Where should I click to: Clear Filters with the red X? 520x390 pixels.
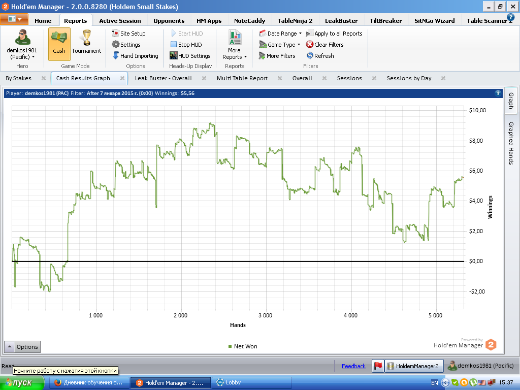[x=324, y=45]
